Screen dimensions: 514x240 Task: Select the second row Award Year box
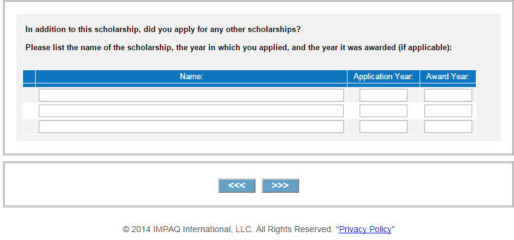(x=448, y=111)
